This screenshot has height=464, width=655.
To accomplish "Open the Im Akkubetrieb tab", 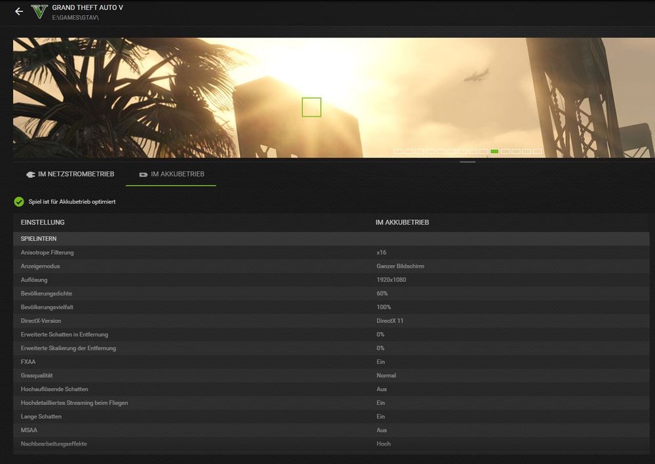I will pos(170,175).
